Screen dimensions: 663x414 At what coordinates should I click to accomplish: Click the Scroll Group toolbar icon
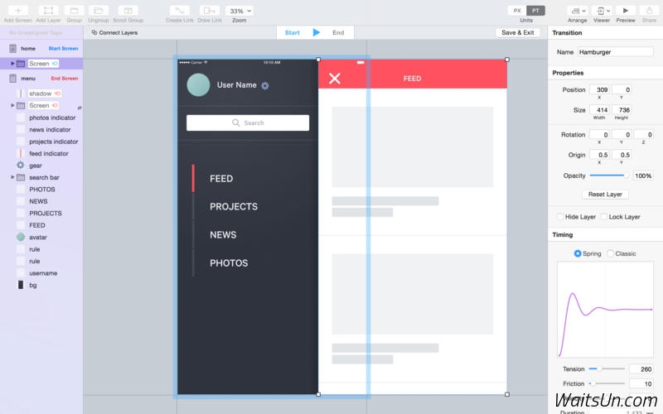(x=128, y=11)
